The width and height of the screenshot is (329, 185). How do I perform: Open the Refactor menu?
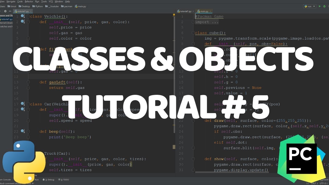pos(29,2)
